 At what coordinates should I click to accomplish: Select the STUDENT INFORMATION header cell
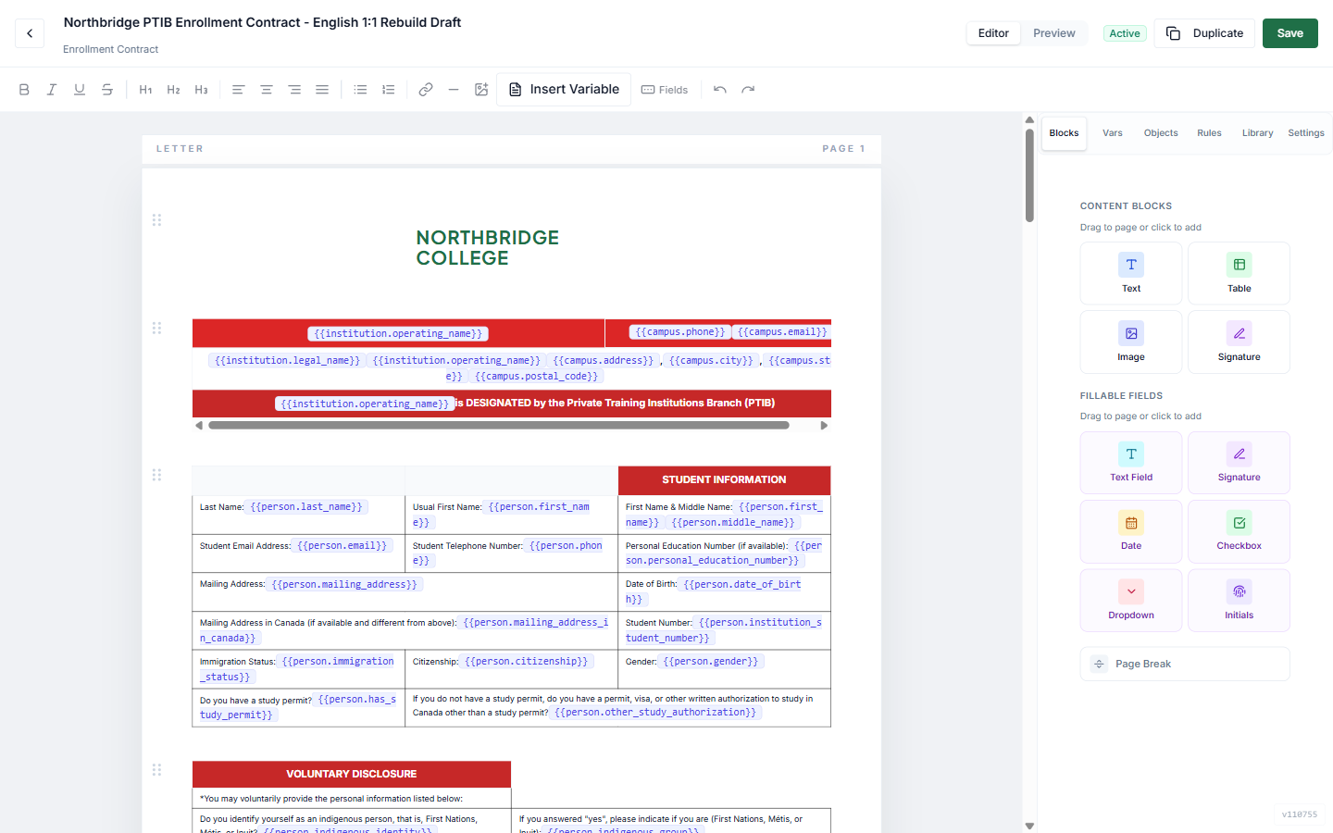click(724, 480)
